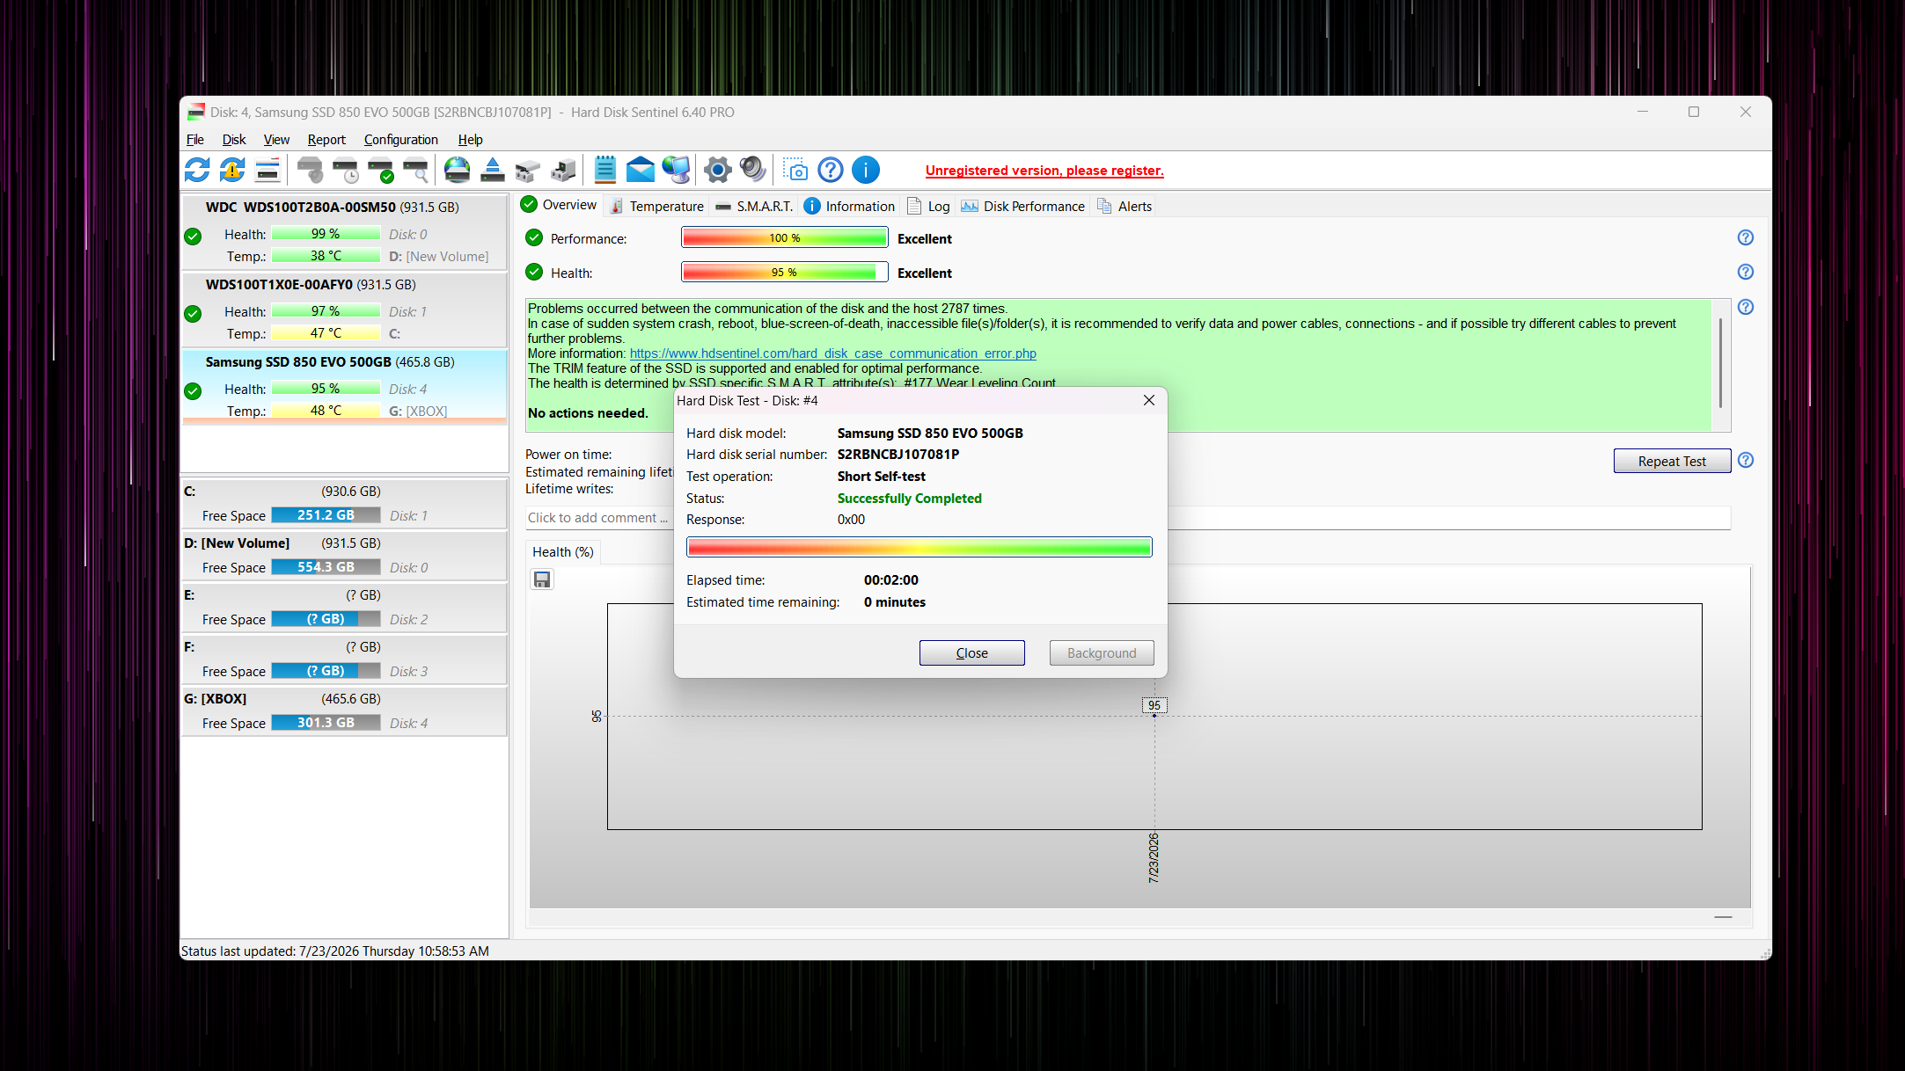The height and width of the screenshot is (1071, 1905).
Task: Open the blue notepad report icon
Action: tap(605, 170)
